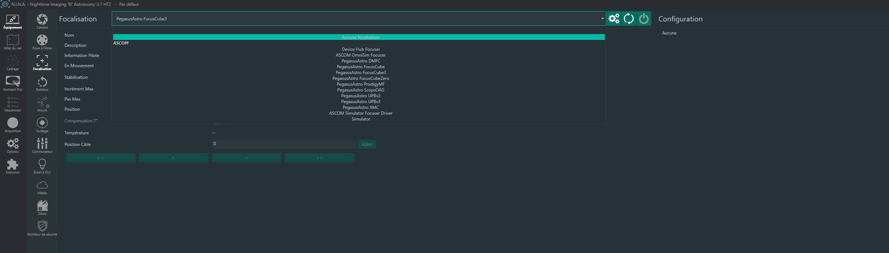This screenshot has width=889, height=253.
Task: Choose PegasusAstro ScopsOAG
Action: (361, 90)
